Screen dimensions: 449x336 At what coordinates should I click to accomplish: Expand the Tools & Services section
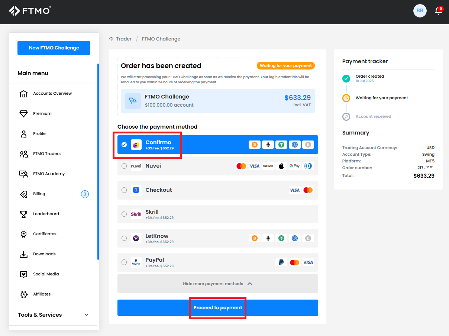pyautogui.click(x=54, y=315)
